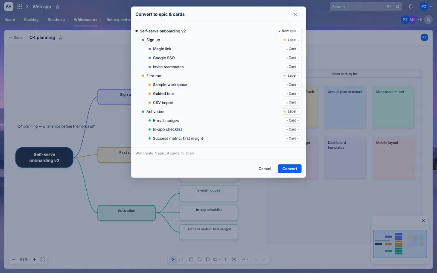Screen dimensions: 437x273
Task: Open the app switcher grid icon
Action: 20,6
